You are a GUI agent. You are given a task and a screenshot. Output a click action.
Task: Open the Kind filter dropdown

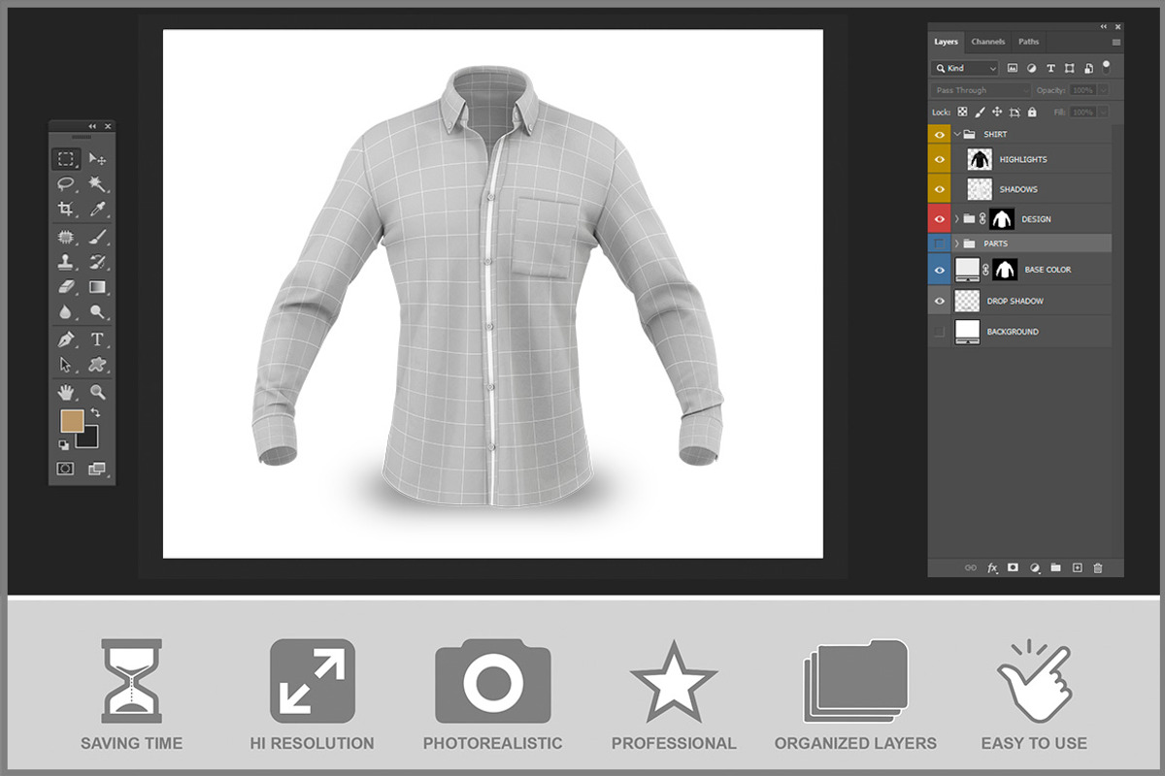[x=964, y=69]
